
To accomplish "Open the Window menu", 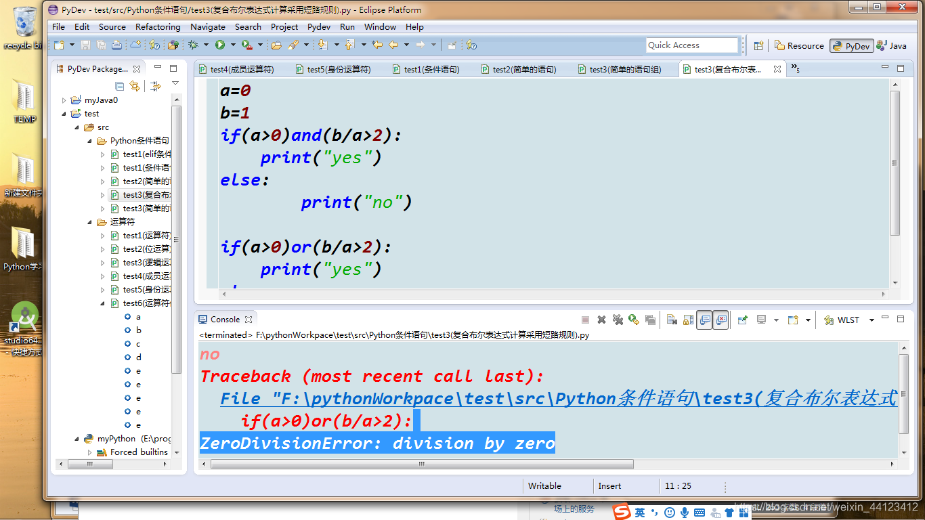I will point(380,26).
